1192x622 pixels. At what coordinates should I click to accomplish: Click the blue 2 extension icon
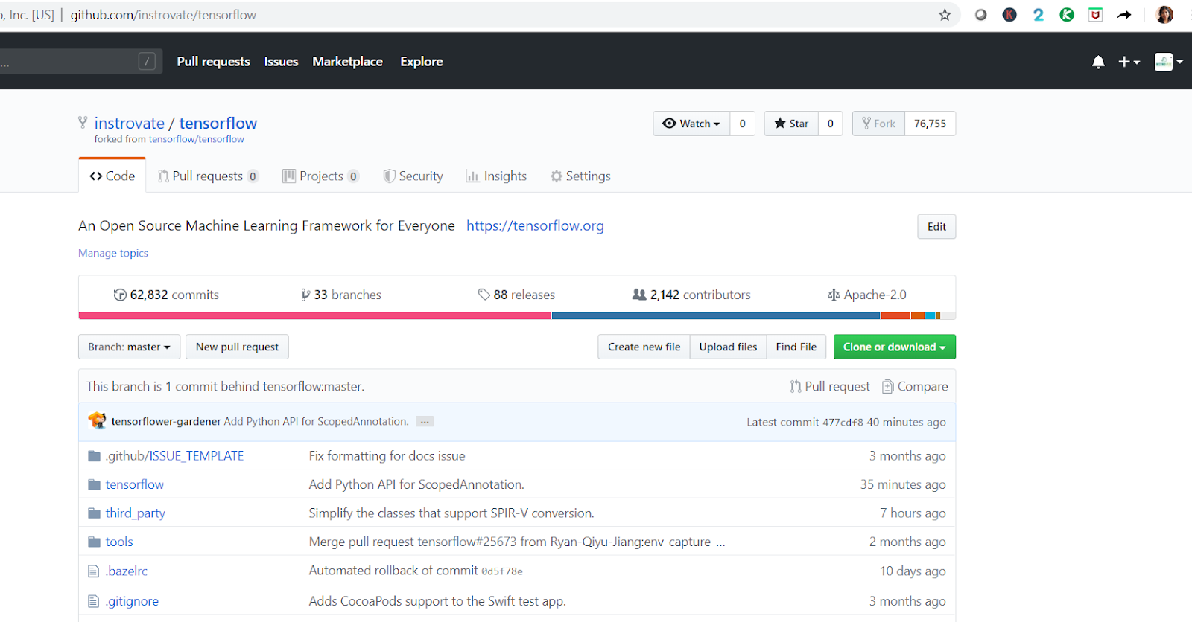(x=1039, y=15)
